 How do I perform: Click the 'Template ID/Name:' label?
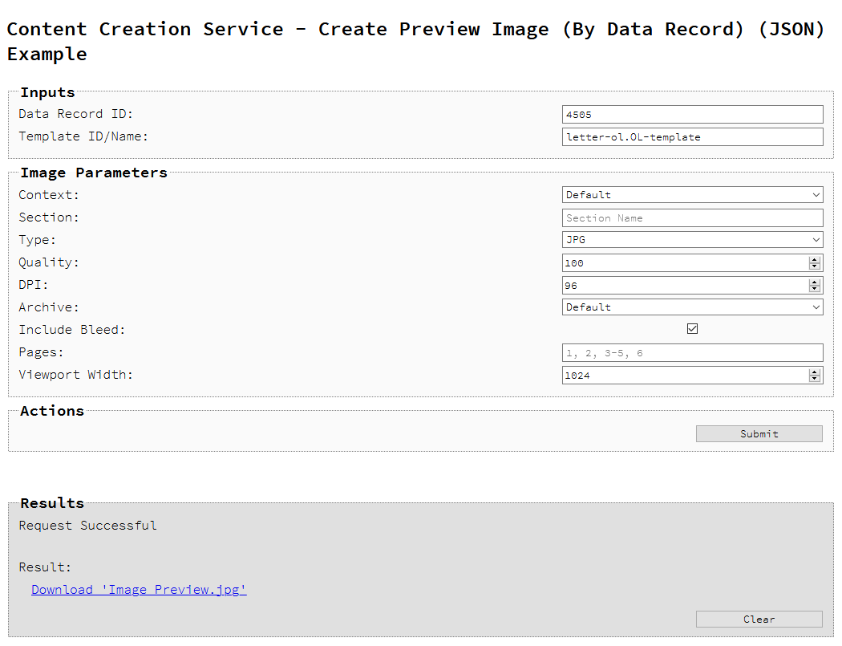pos(83,136)
